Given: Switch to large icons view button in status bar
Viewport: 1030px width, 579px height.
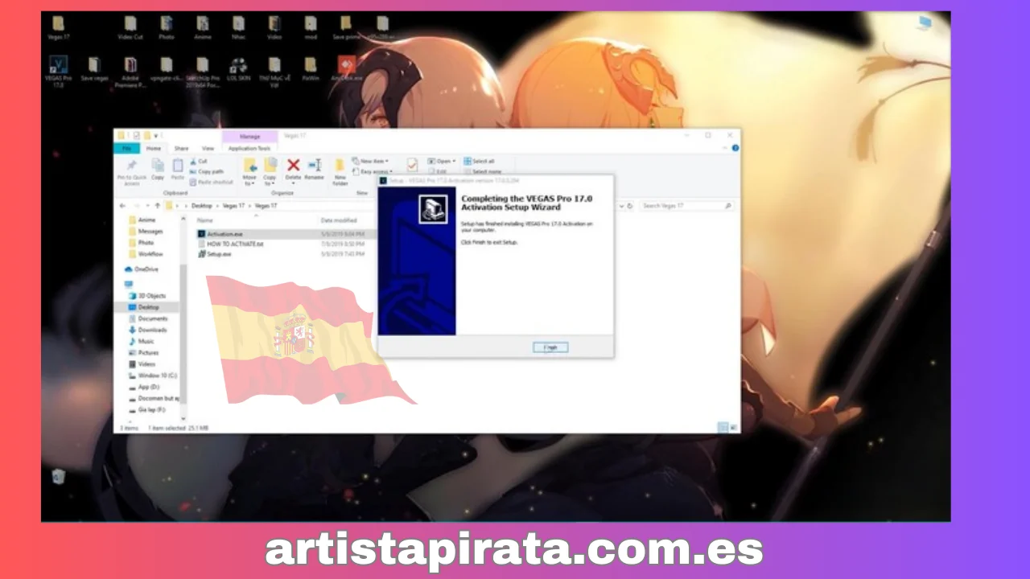Looking at the screenshot, I should click(x=732, y=428).
